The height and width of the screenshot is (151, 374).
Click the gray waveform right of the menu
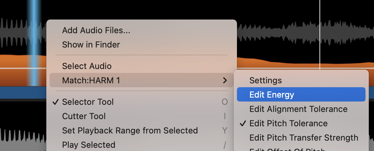click(294, 33)
